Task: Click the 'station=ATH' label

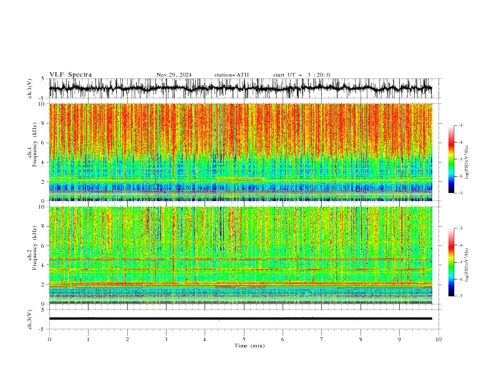Action: tap(231, 75)
